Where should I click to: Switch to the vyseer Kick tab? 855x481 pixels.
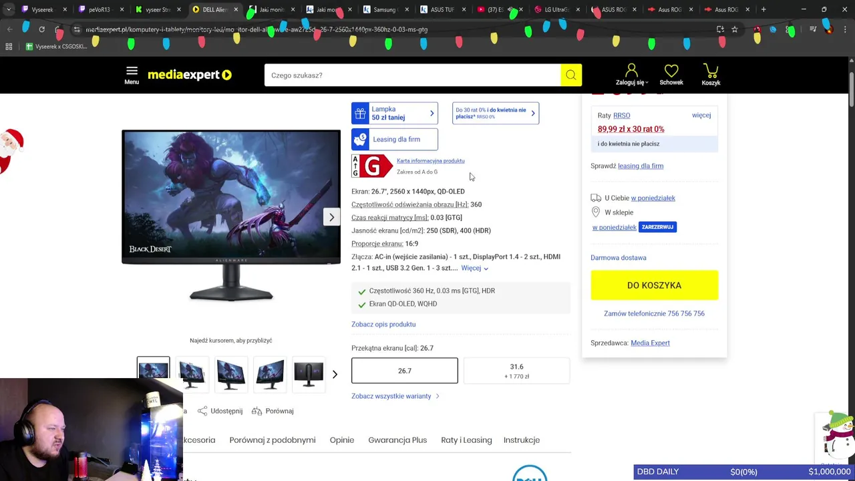point(158,9)
